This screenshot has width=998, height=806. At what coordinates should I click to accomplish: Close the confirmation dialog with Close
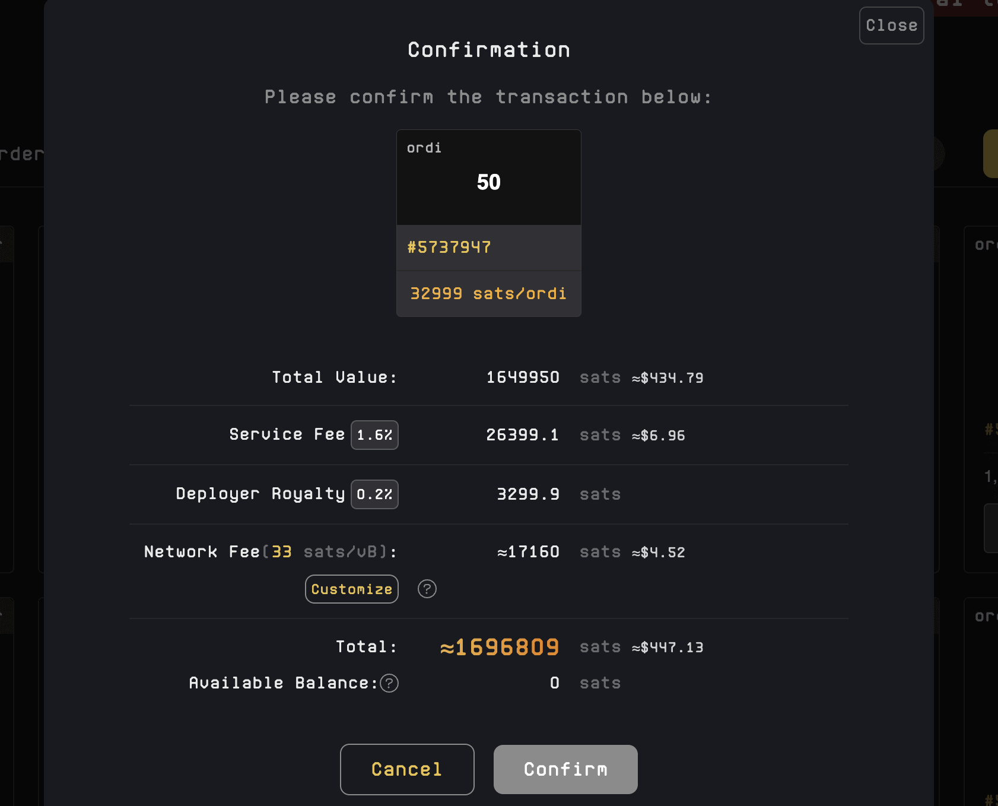[x=891, y=26]
